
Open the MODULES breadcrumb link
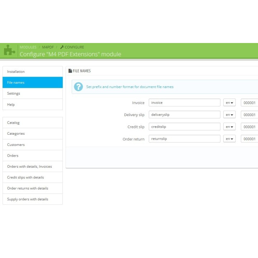coord(28,47)
